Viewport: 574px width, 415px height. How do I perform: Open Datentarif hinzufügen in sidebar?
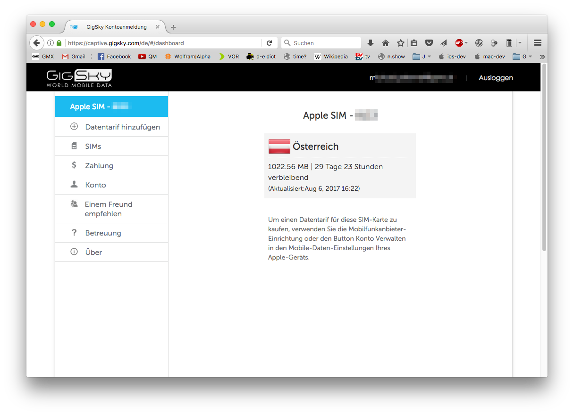(x=122, y=127)
